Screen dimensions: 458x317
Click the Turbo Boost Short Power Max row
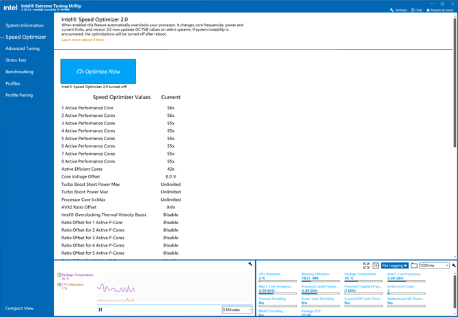tap(121, 184)
